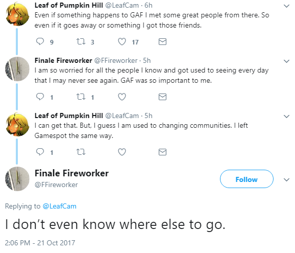The image size is (295, 253).
Task: Open the 2:06 PM - 21 Oct 2017 timestamp
Action: (40, 243)
